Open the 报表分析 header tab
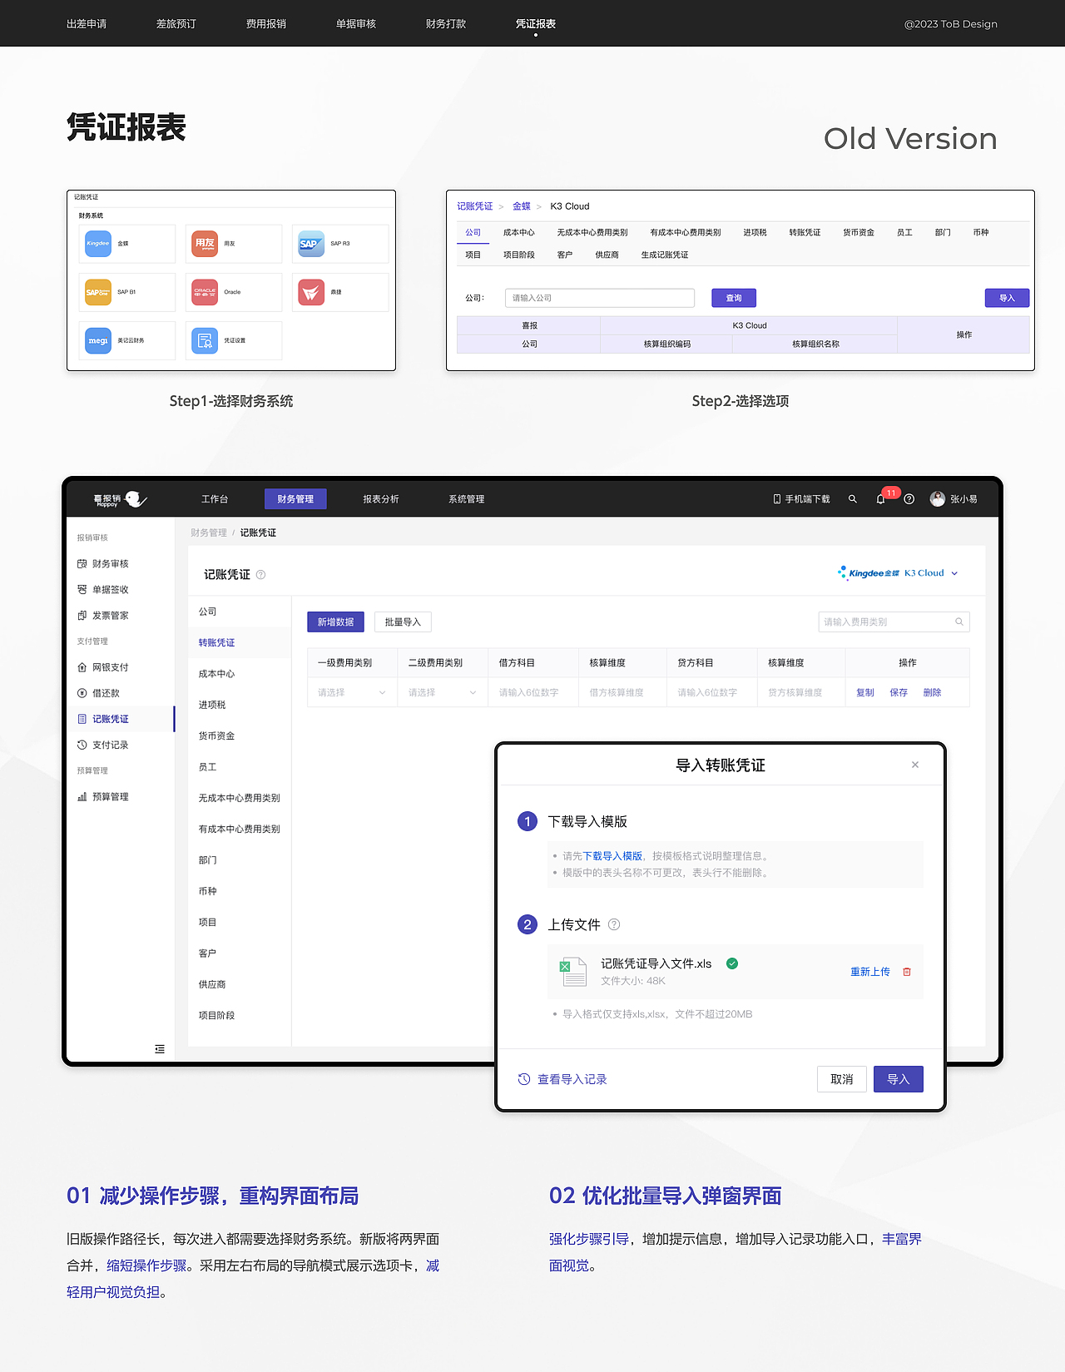 (x=381, y=499)
